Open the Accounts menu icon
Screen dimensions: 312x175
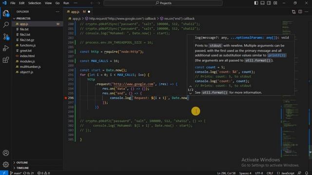[x=6, y=153]
